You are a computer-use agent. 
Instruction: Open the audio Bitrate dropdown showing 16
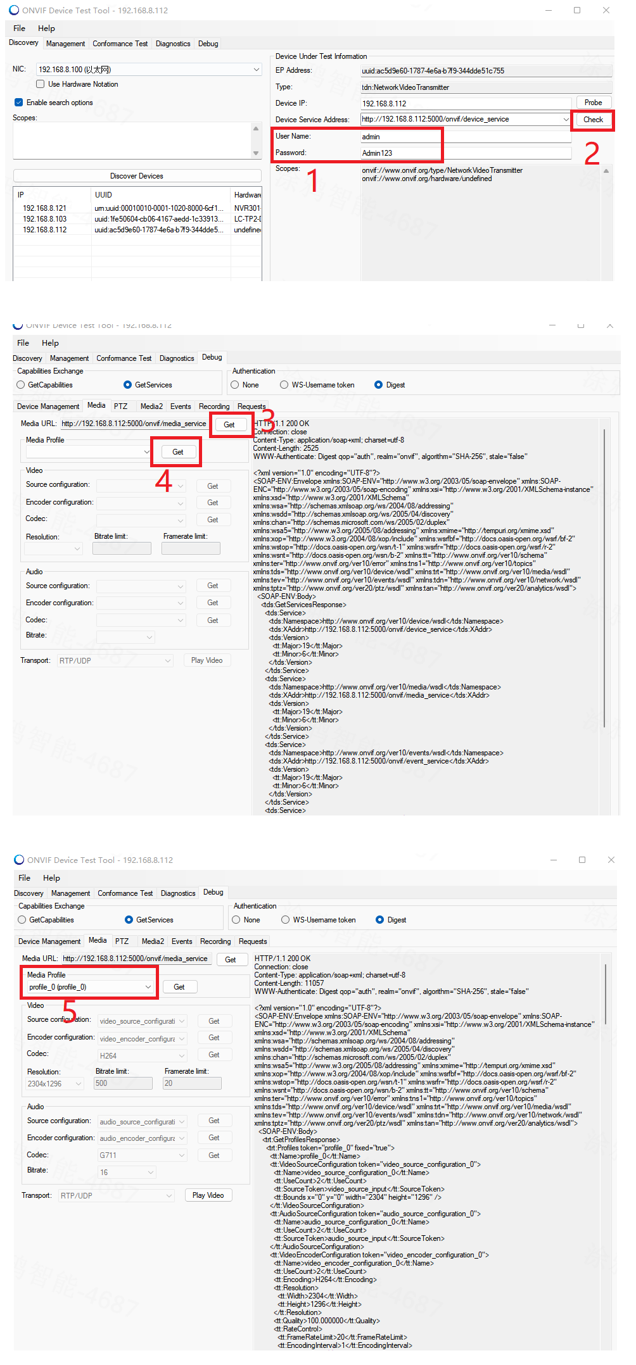pyautogui.click(x=127, y=1173)
